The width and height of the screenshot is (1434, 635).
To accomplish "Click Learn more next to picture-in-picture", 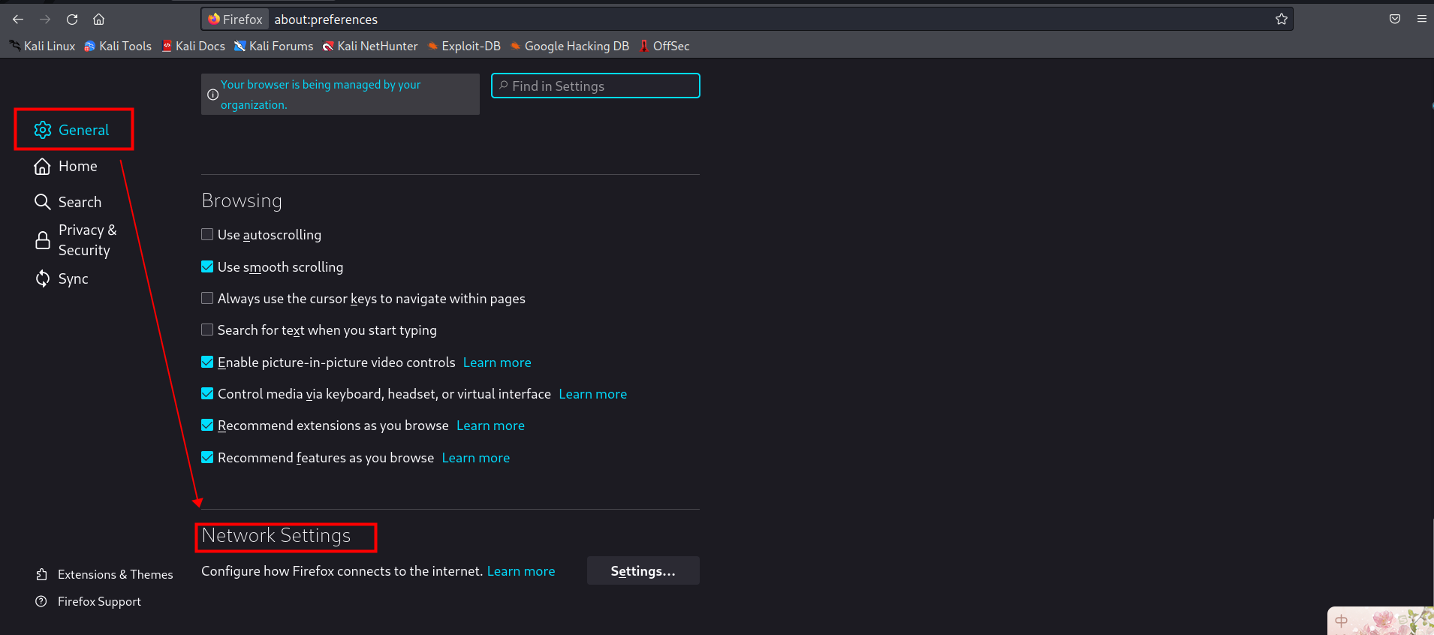I will (x=497, y=363).
